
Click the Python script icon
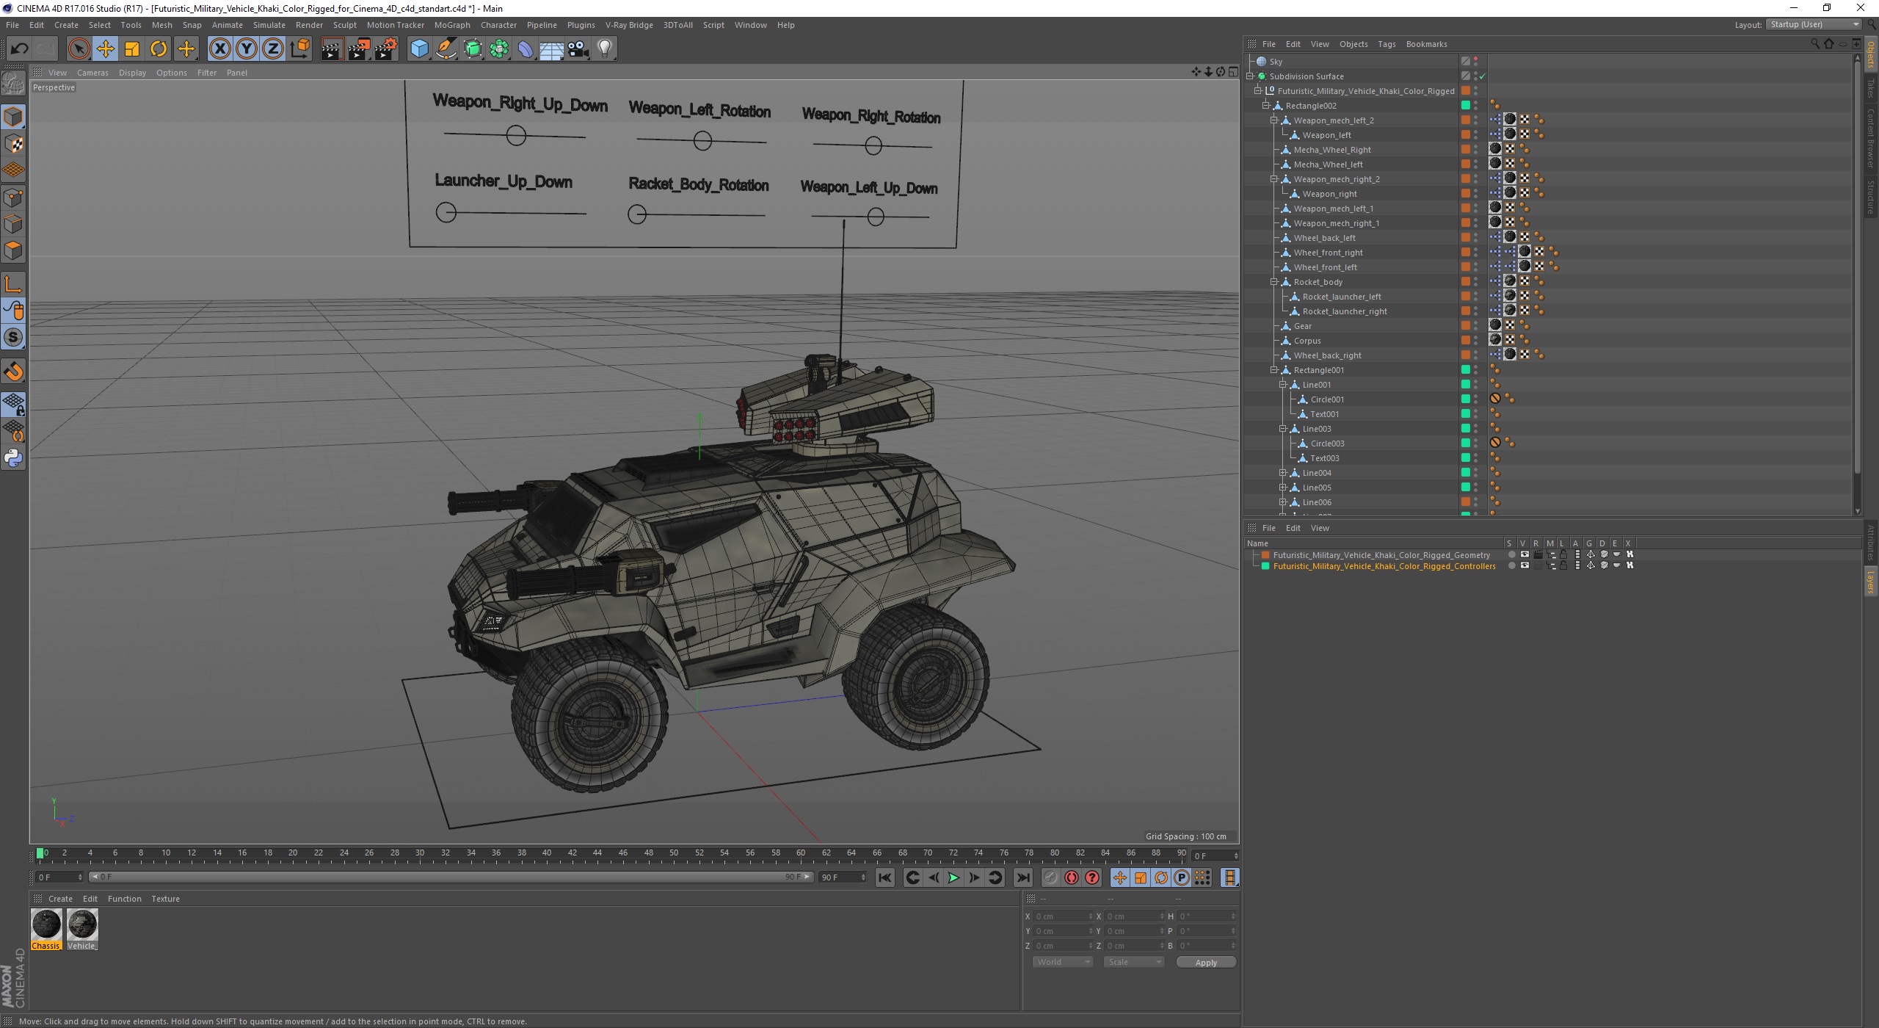pos(13,458)
